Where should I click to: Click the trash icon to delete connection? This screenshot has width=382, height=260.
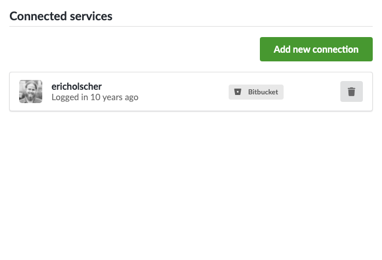(351, 91)
